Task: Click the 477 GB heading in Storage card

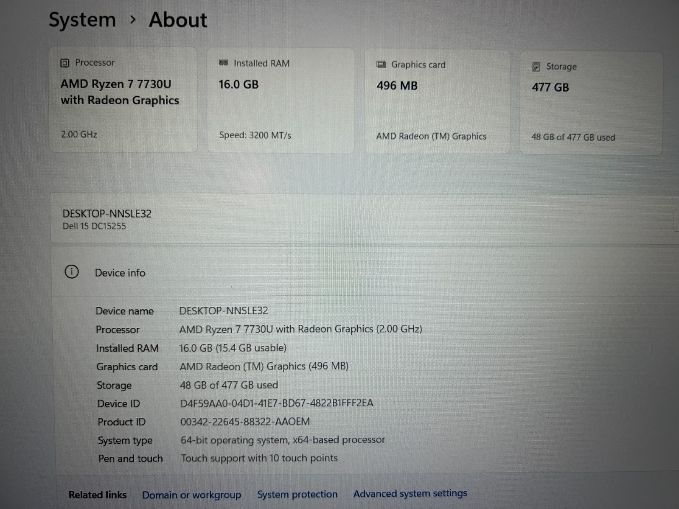Action: (550, 87)
